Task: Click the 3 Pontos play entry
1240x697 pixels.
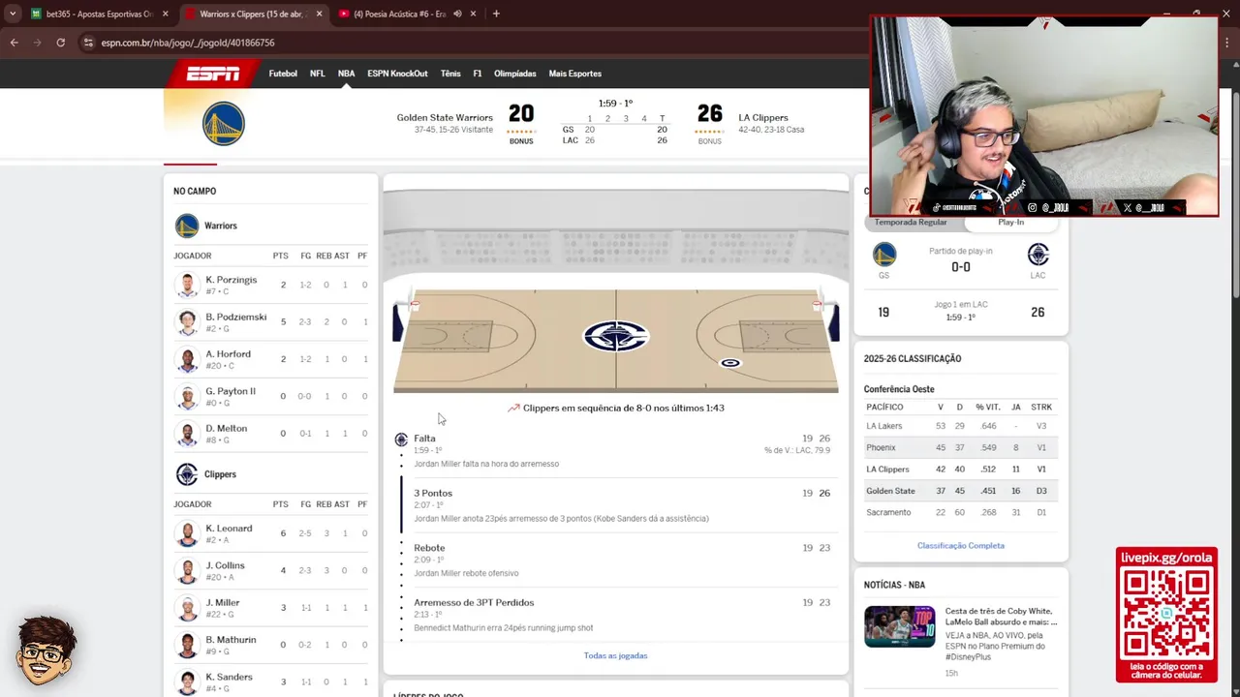Action: (x=616, y=505)
